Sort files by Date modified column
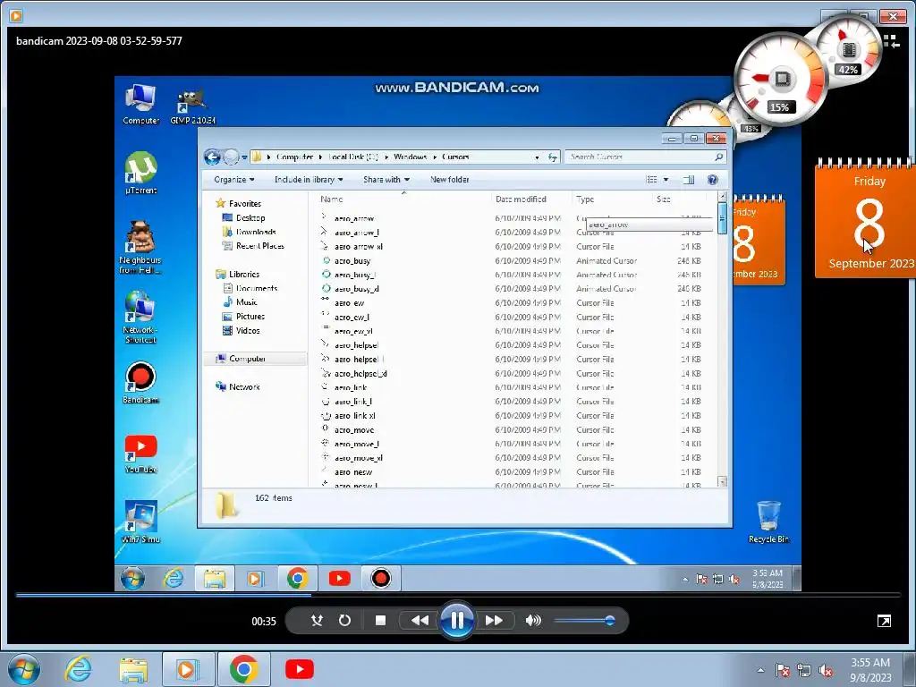The height and width of the screenshot is (687, 916). (x=521, y=199)
